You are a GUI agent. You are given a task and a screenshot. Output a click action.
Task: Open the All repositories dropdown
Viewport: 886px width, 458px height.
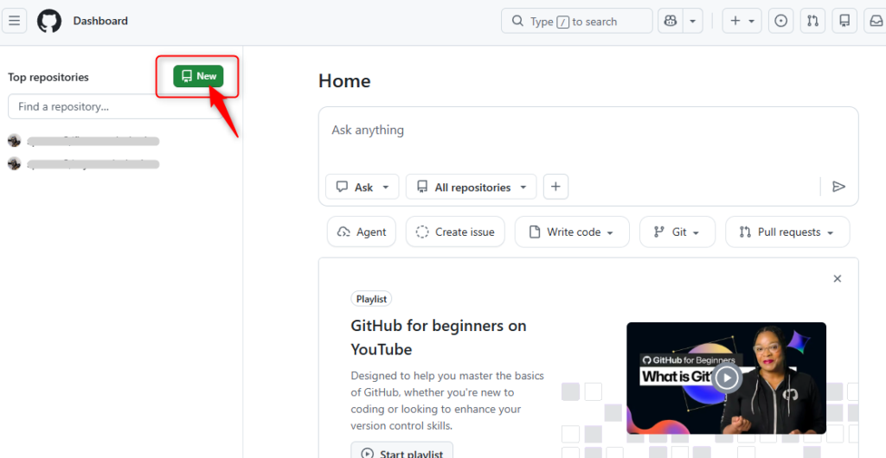pos(471,187)
